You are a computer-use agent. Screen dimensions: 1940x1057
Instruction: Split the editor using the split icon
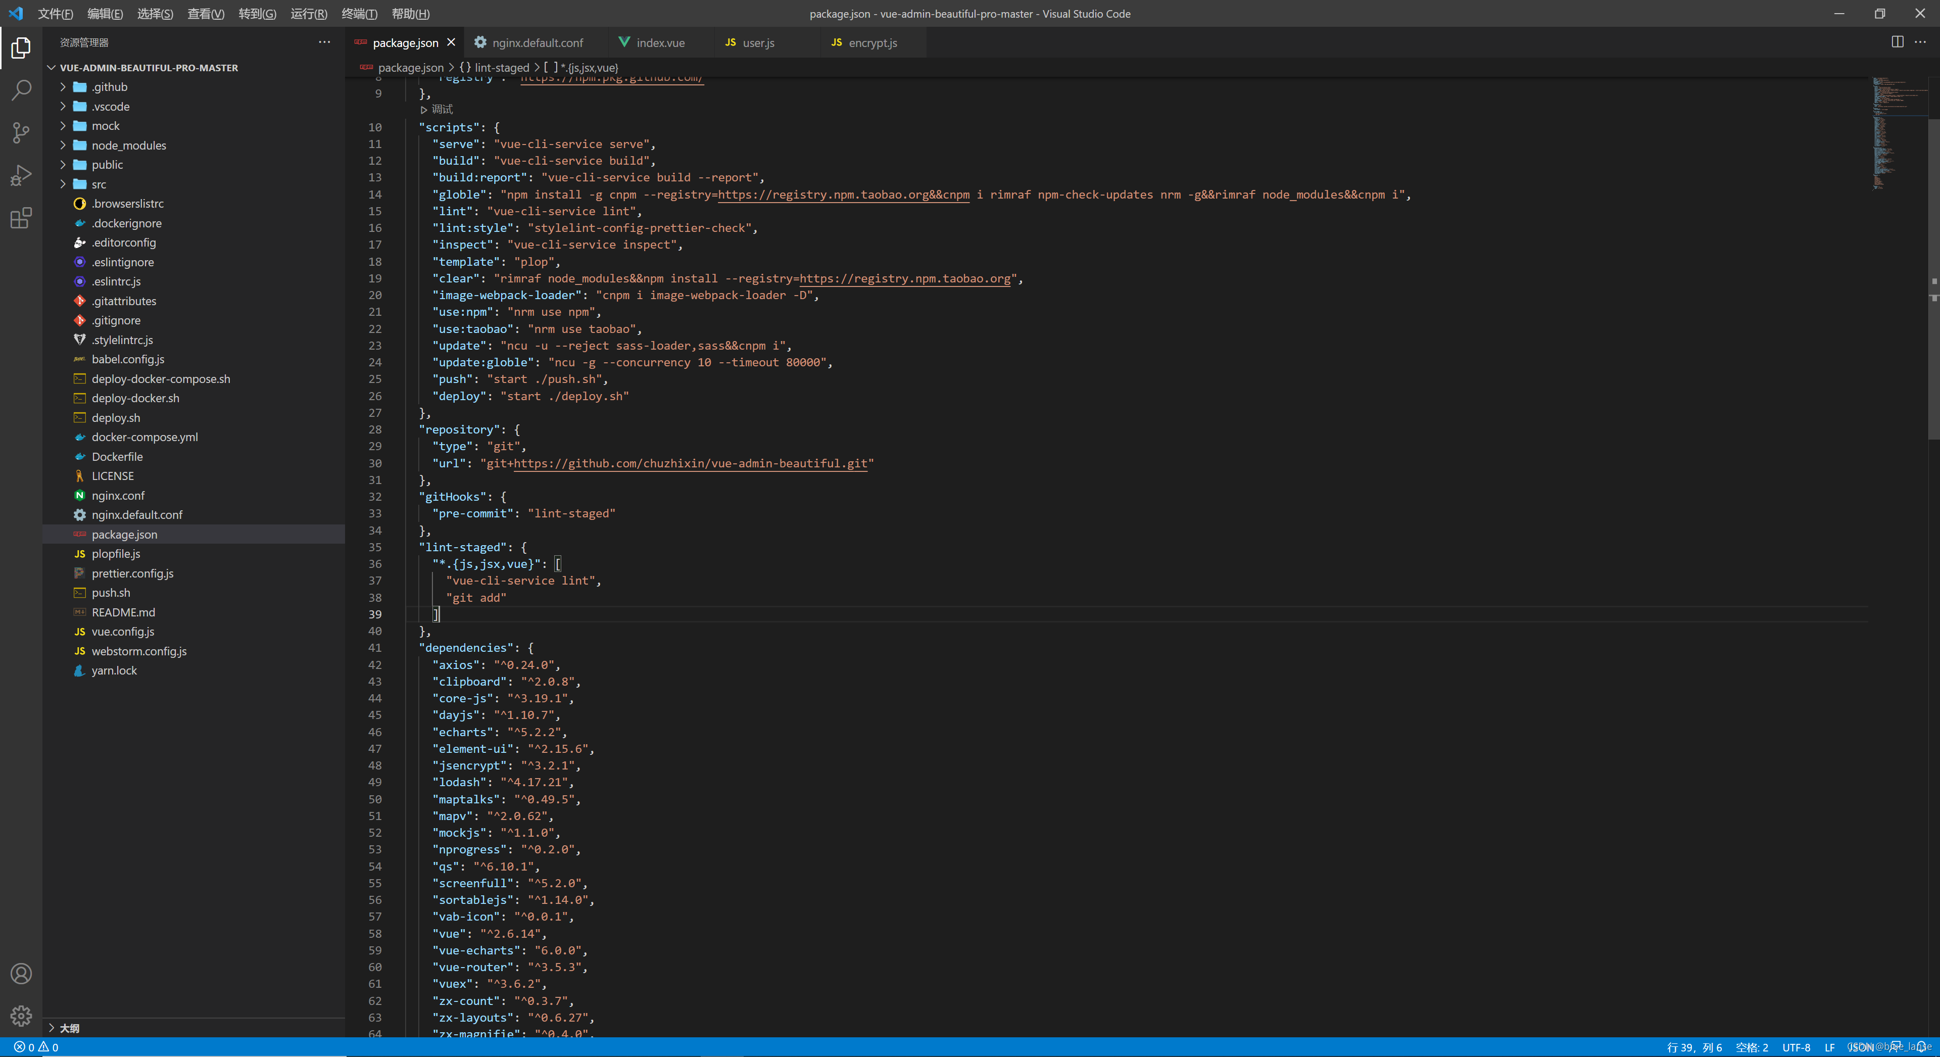click(1897, 42)
